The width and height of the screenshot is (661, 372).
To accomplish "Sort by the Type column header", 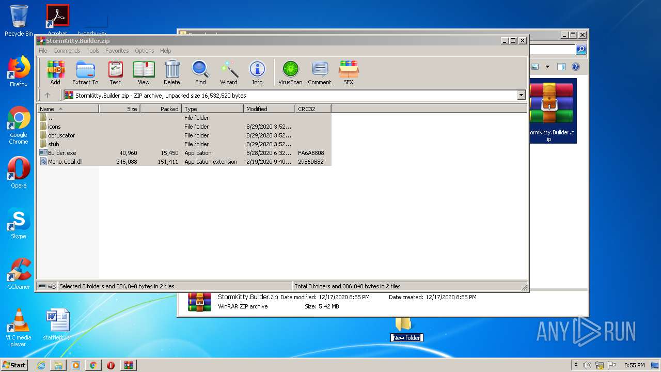I will coord(212,109).
